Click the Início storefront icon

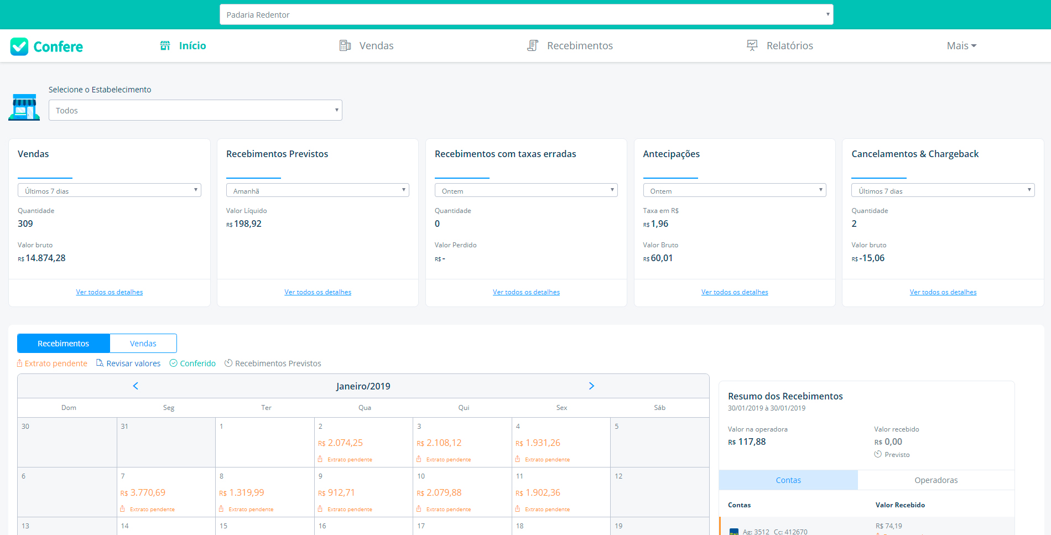(x=165, y=45)
